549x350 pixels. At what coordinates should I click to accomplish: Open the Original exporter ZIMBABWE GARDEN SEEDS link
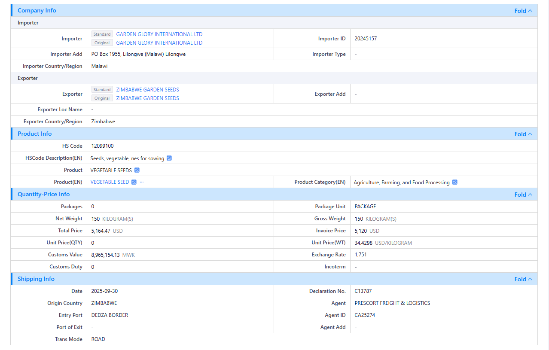coord(148,98)
